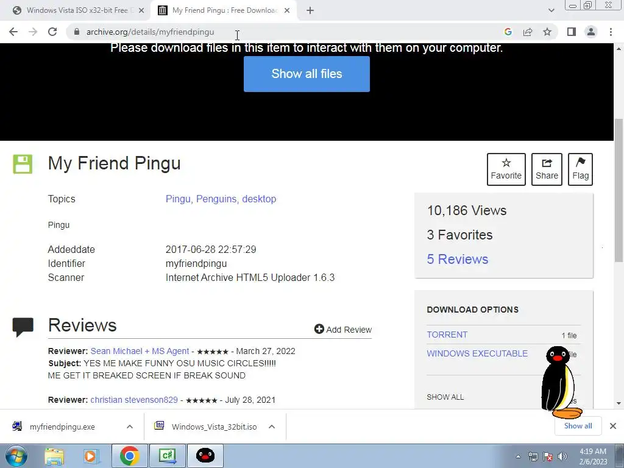Click the identifier value myfriendpingu
The height and width of the screenshot is (468, 624).
196,263
